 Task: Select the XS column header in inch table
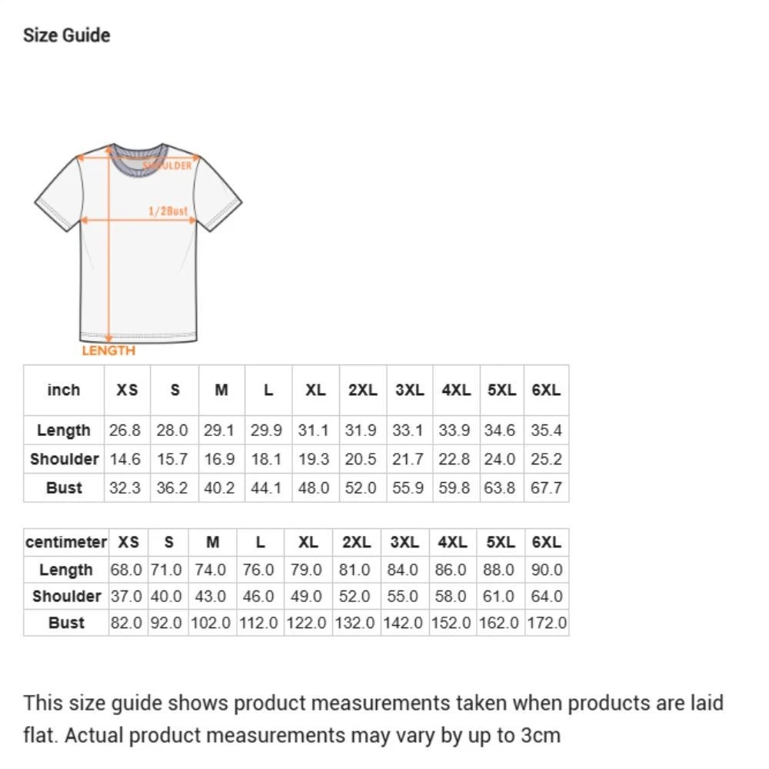127,390
